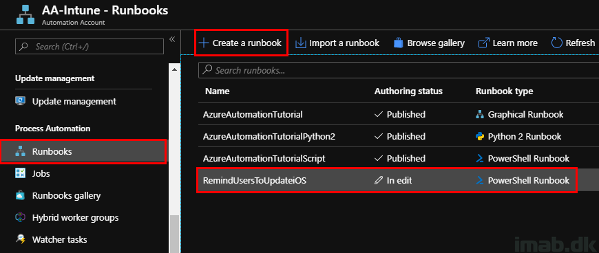Open the AzureAutomationTutorialPython2 runbook row
The width and height of the screenshot is (599, 253).
tap(397, 137)
